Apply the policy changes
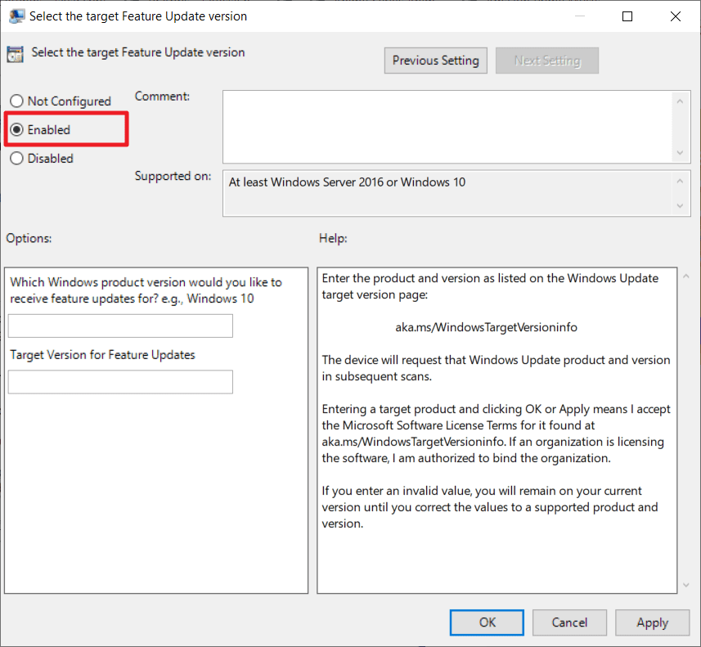 [x=652, y=622]
